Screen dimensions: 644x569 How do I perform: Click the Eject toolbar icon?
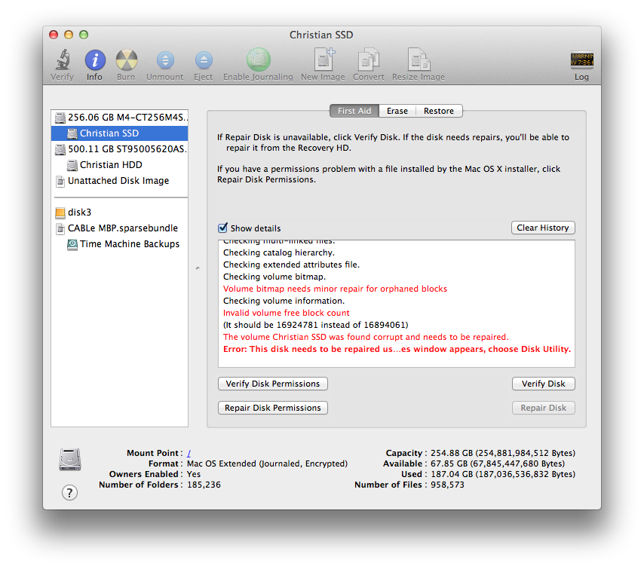[204, 60]
